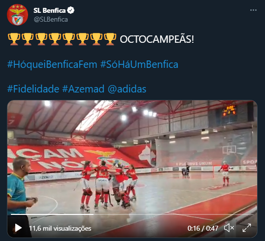Play the tweet video
Viewport: 265px width, 241px height.
pyautogui.click(x=18, y=228)
